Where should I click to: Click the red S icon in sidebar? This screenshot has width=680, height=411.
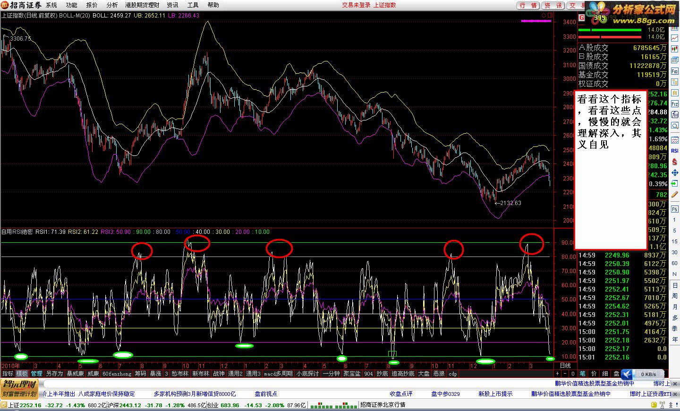point(675,163)
